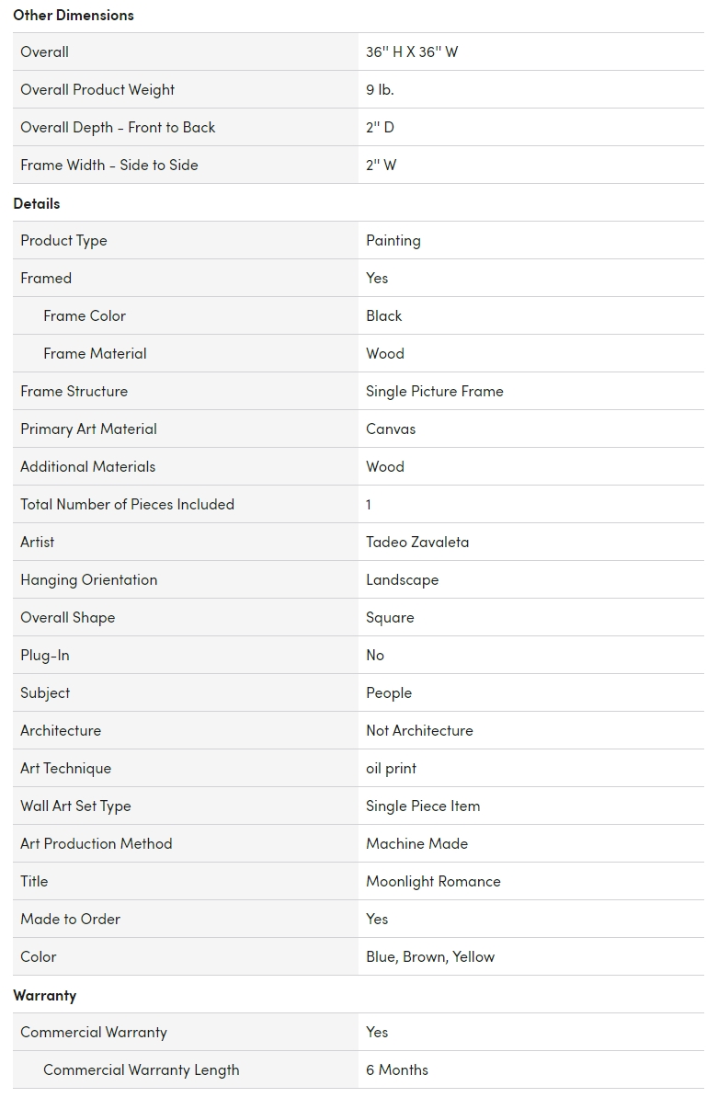
Task: Click the Machine Made value
Action: click(x=416, y=843)
